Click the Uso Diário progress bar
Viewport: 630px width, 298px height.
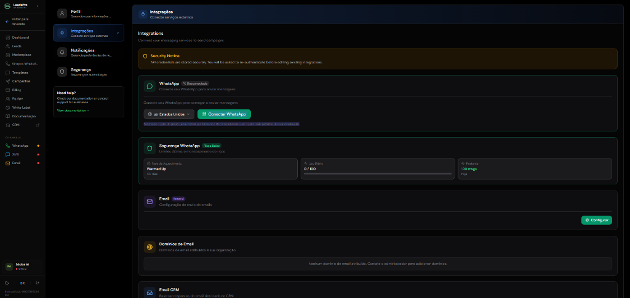tap(378, 174)
